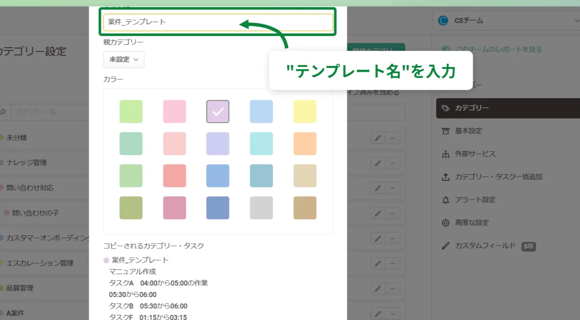Open the ellipsis menu for A案件
580x320 pixels.
(x=393, y=314)
